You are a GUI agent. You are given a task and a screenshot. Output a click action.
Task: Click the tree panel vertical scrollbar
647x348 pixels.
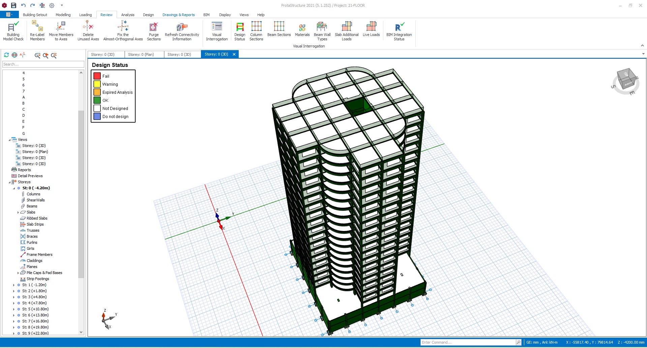[x=81, y=194]
